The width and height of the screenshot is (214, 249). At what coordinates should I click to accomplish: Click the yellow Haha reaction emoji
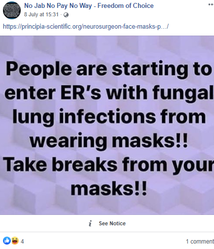click(x=15, y=241)
